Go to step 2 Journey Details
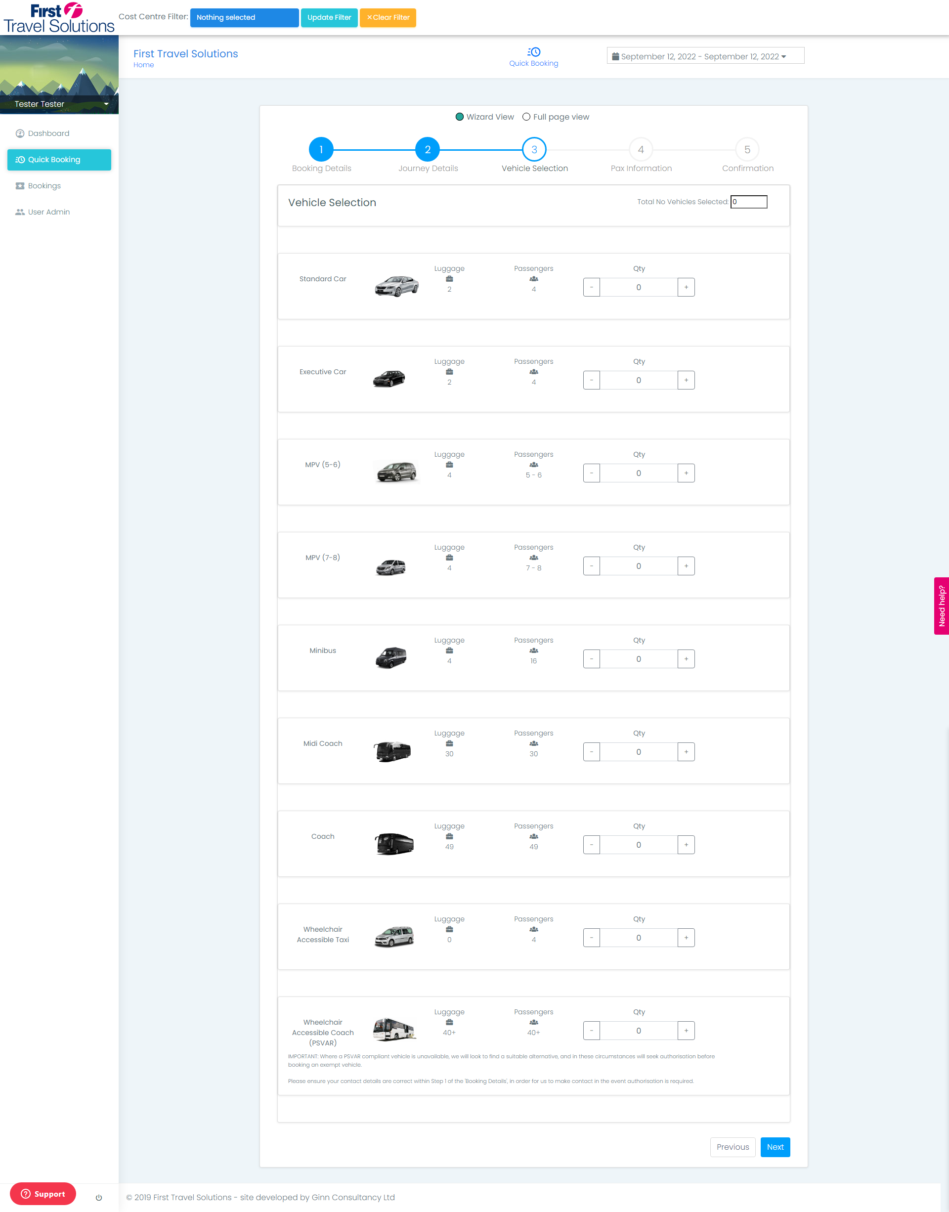Image resolution: width=949 pixels, height=1212 pixels. pyautogui.click(x=427, y=149)
